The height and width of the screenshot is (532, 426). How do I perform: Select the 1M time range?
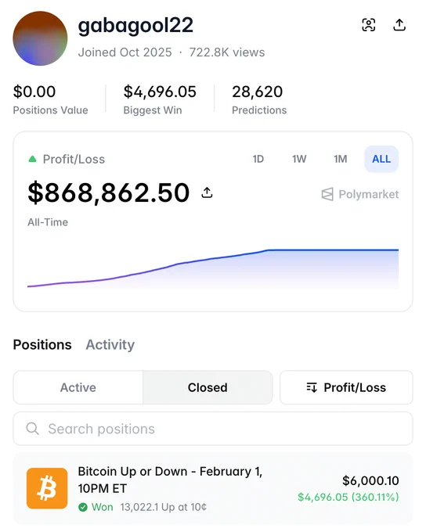pyautogui.click(x=341, y=159)
